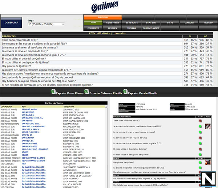
Task: Switch to the COSTA ATLANTICA tab
Action: [x=151, y=28]
